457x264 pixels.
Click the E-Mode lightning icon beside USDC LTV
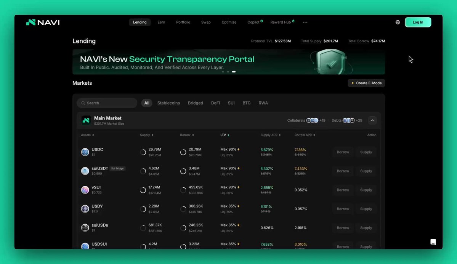pyautogui.click(x=238, y=149)
